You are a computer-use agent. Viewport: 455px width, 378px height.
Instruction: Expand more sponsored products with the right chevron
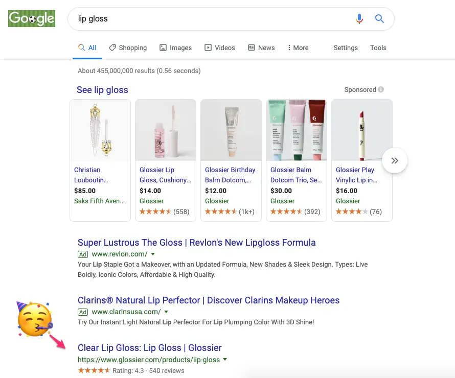395,160
